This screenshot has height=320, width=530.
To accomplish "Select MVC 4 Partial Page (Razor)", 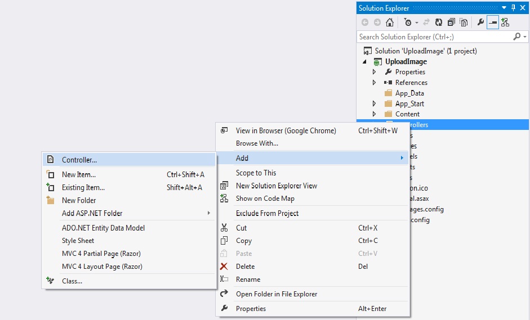I will coord(129,254).
